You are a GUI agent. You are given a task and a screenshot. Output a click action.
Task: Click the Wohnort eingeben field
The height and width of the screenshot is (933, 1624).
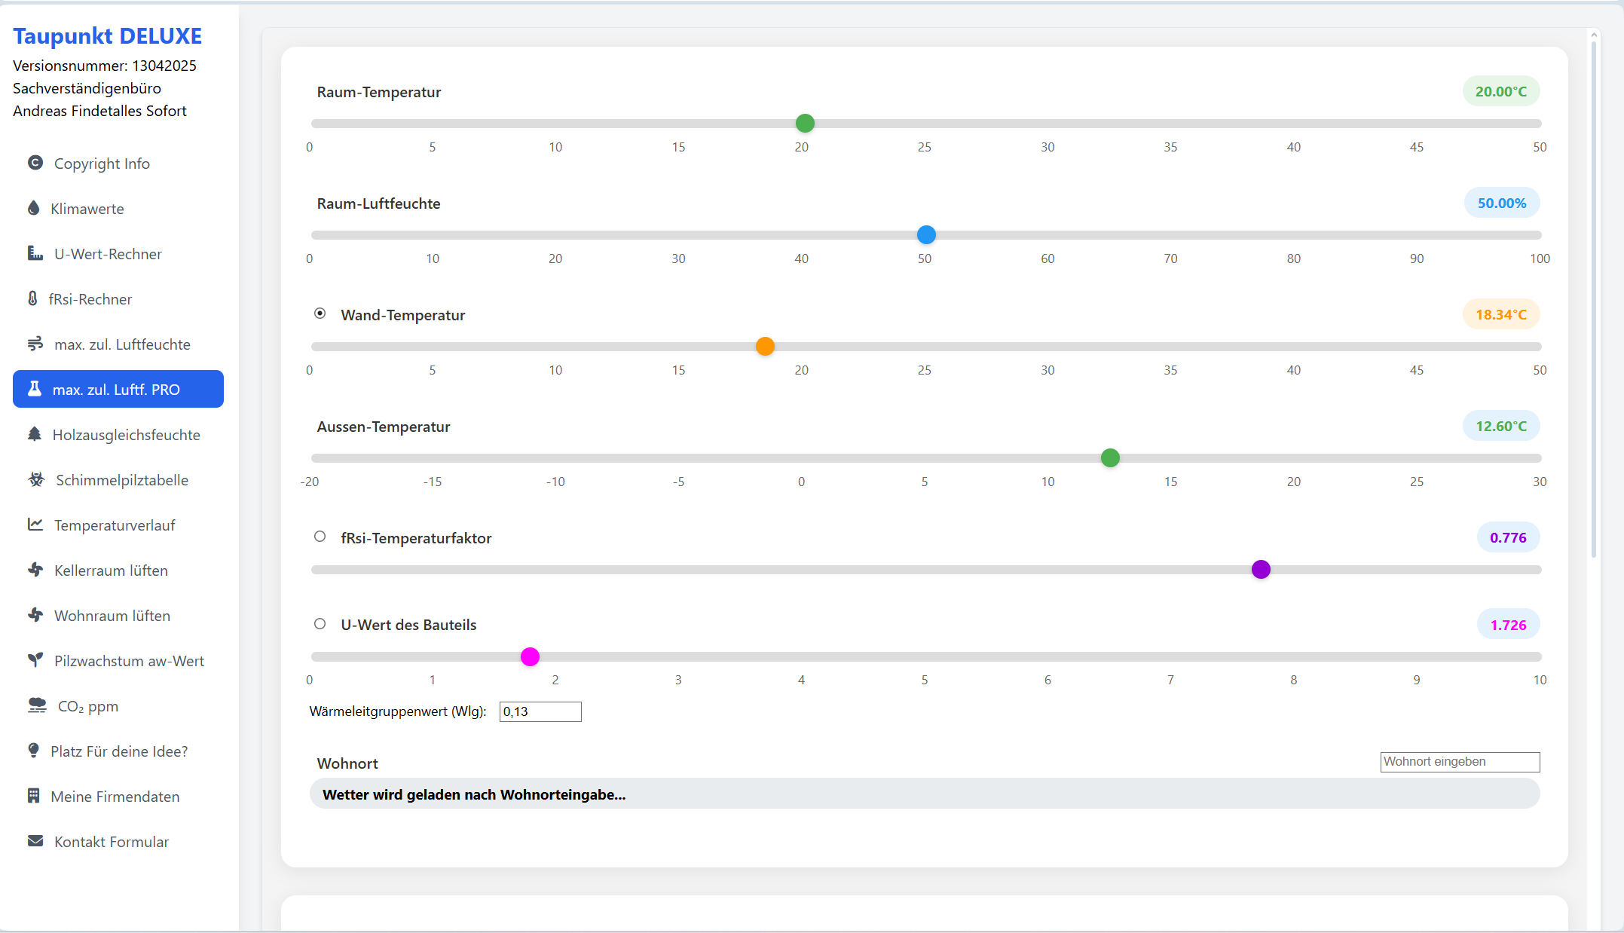1460,762
